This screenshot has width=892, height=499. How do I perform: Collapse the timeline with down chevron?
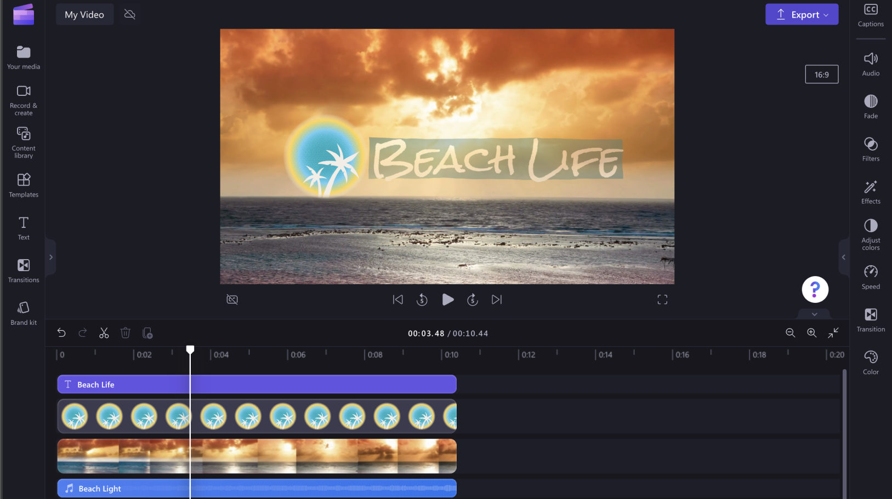click(x=814, y=314)
